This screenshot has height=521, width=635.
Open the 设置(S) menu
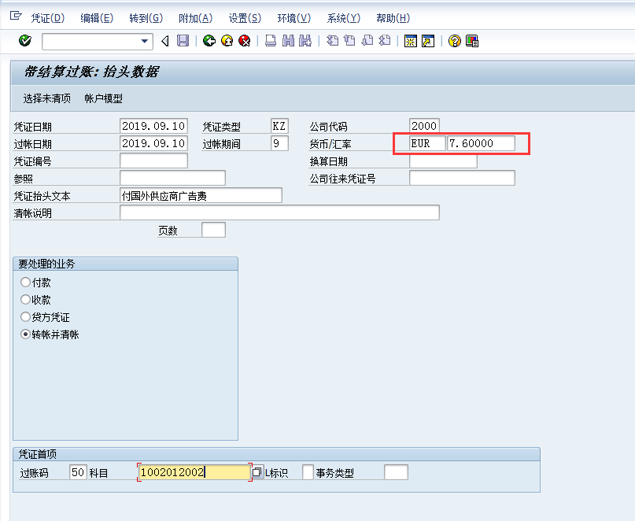(245, 18)
